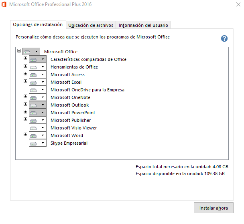The width and height of the screenshot is (244, 224).
Task: Expand the Microsoft PowerPoint node
Action: click(x=25, y=111)
